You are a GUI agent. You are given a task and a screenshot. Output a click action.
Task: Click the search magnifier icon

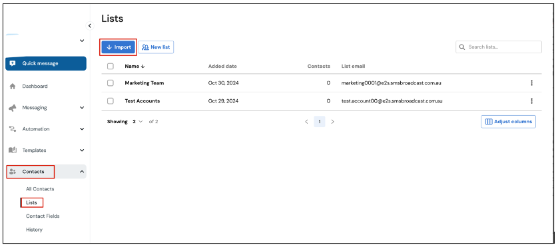[462, 47]
